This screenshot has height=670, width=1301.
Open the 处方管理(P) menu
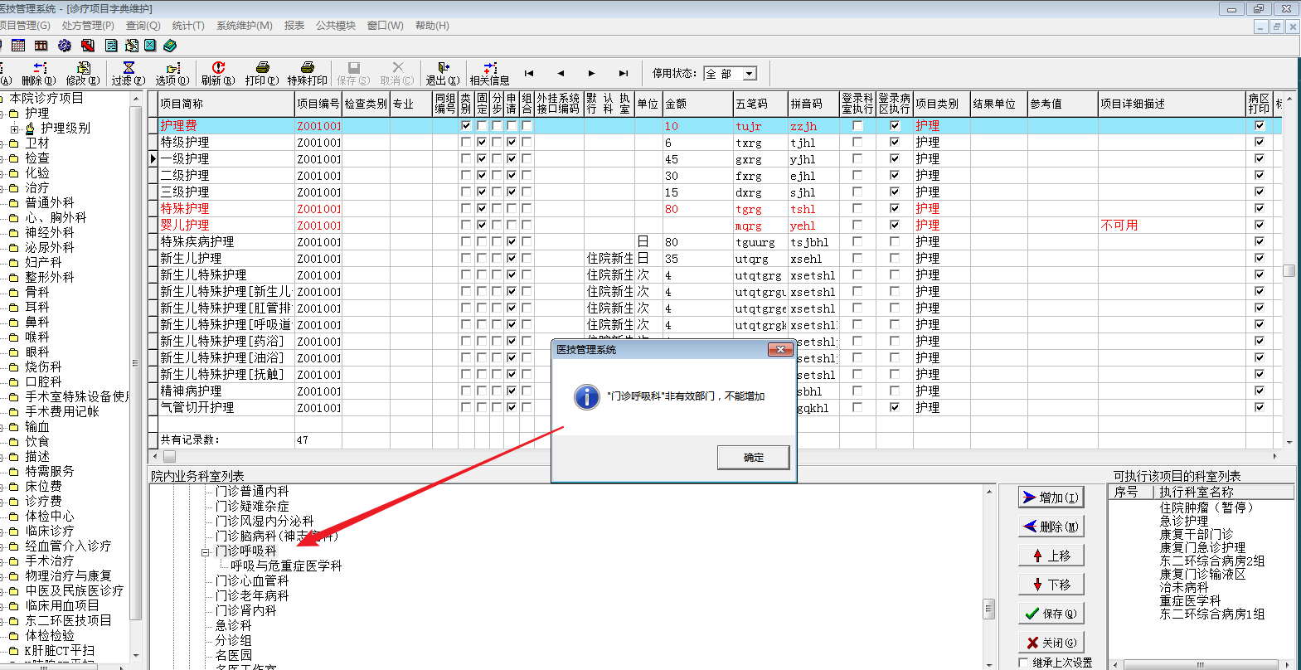[88, 26]
